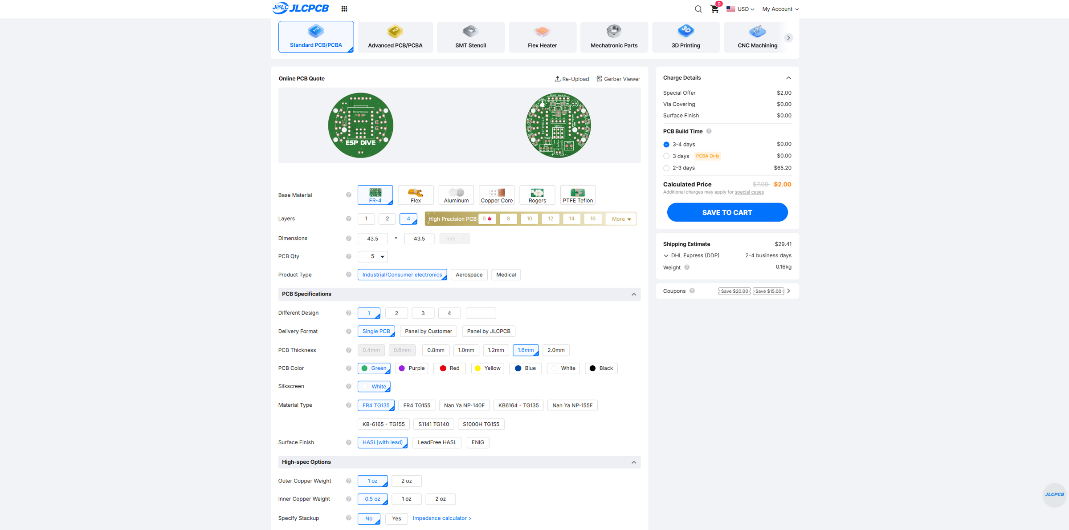Edit the first dimension field 43.5
Screen dimensions: 1069x530
pos(372,239)
